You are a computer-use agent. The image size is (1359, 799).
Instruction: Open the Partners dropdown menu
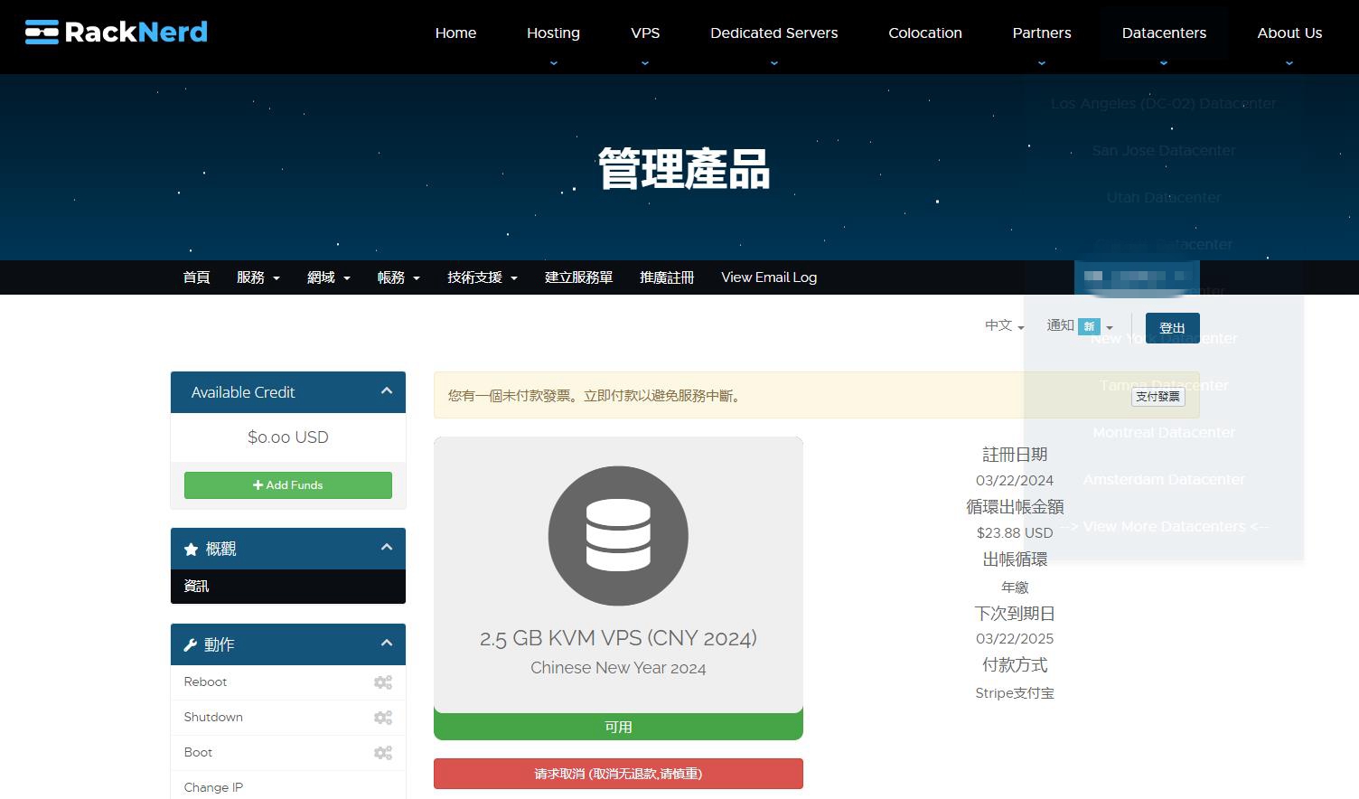[x=1042, y=33]
